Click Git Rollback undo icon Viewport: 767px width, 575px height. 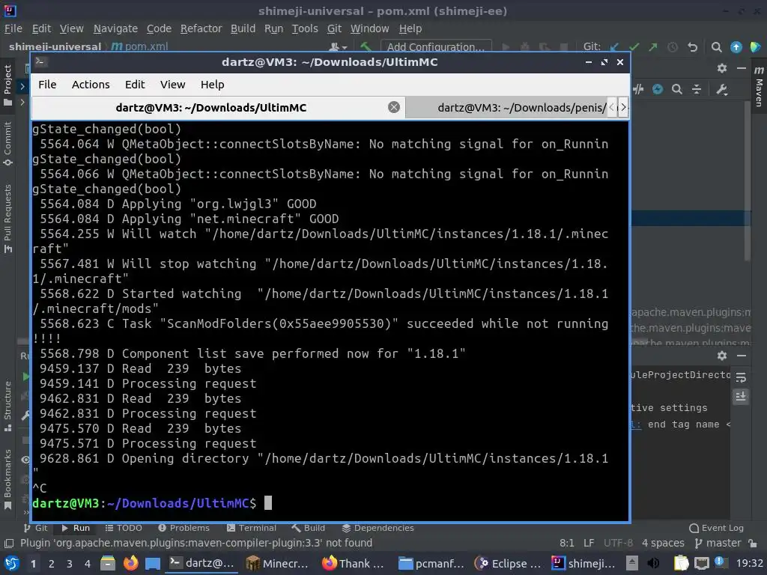(692, 47)
